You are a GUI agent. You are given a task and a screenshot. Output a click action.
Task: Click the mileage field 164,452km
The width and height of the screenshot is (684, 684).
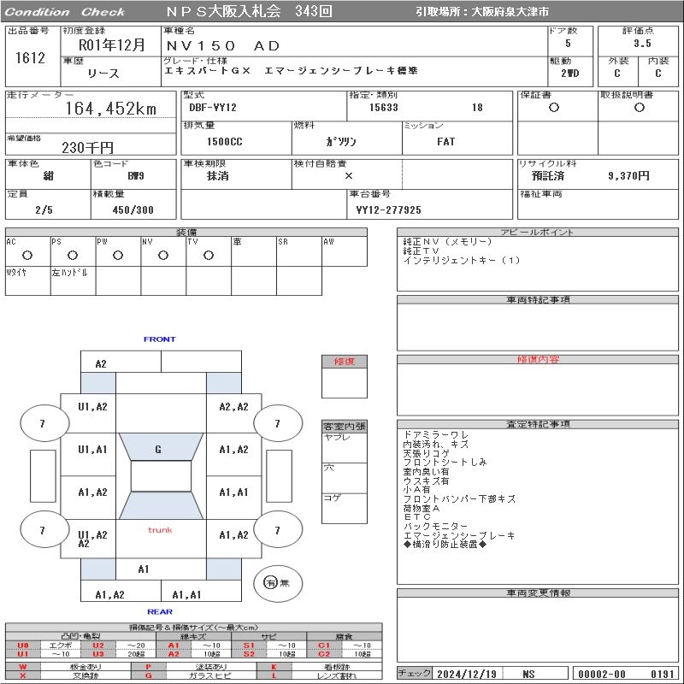tap(111, 109)
